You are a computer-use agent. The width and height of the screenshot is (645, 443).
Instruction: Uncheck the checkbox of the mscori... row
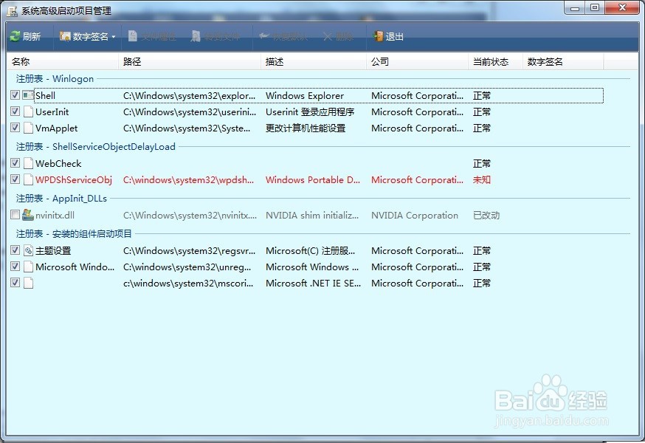15,283
